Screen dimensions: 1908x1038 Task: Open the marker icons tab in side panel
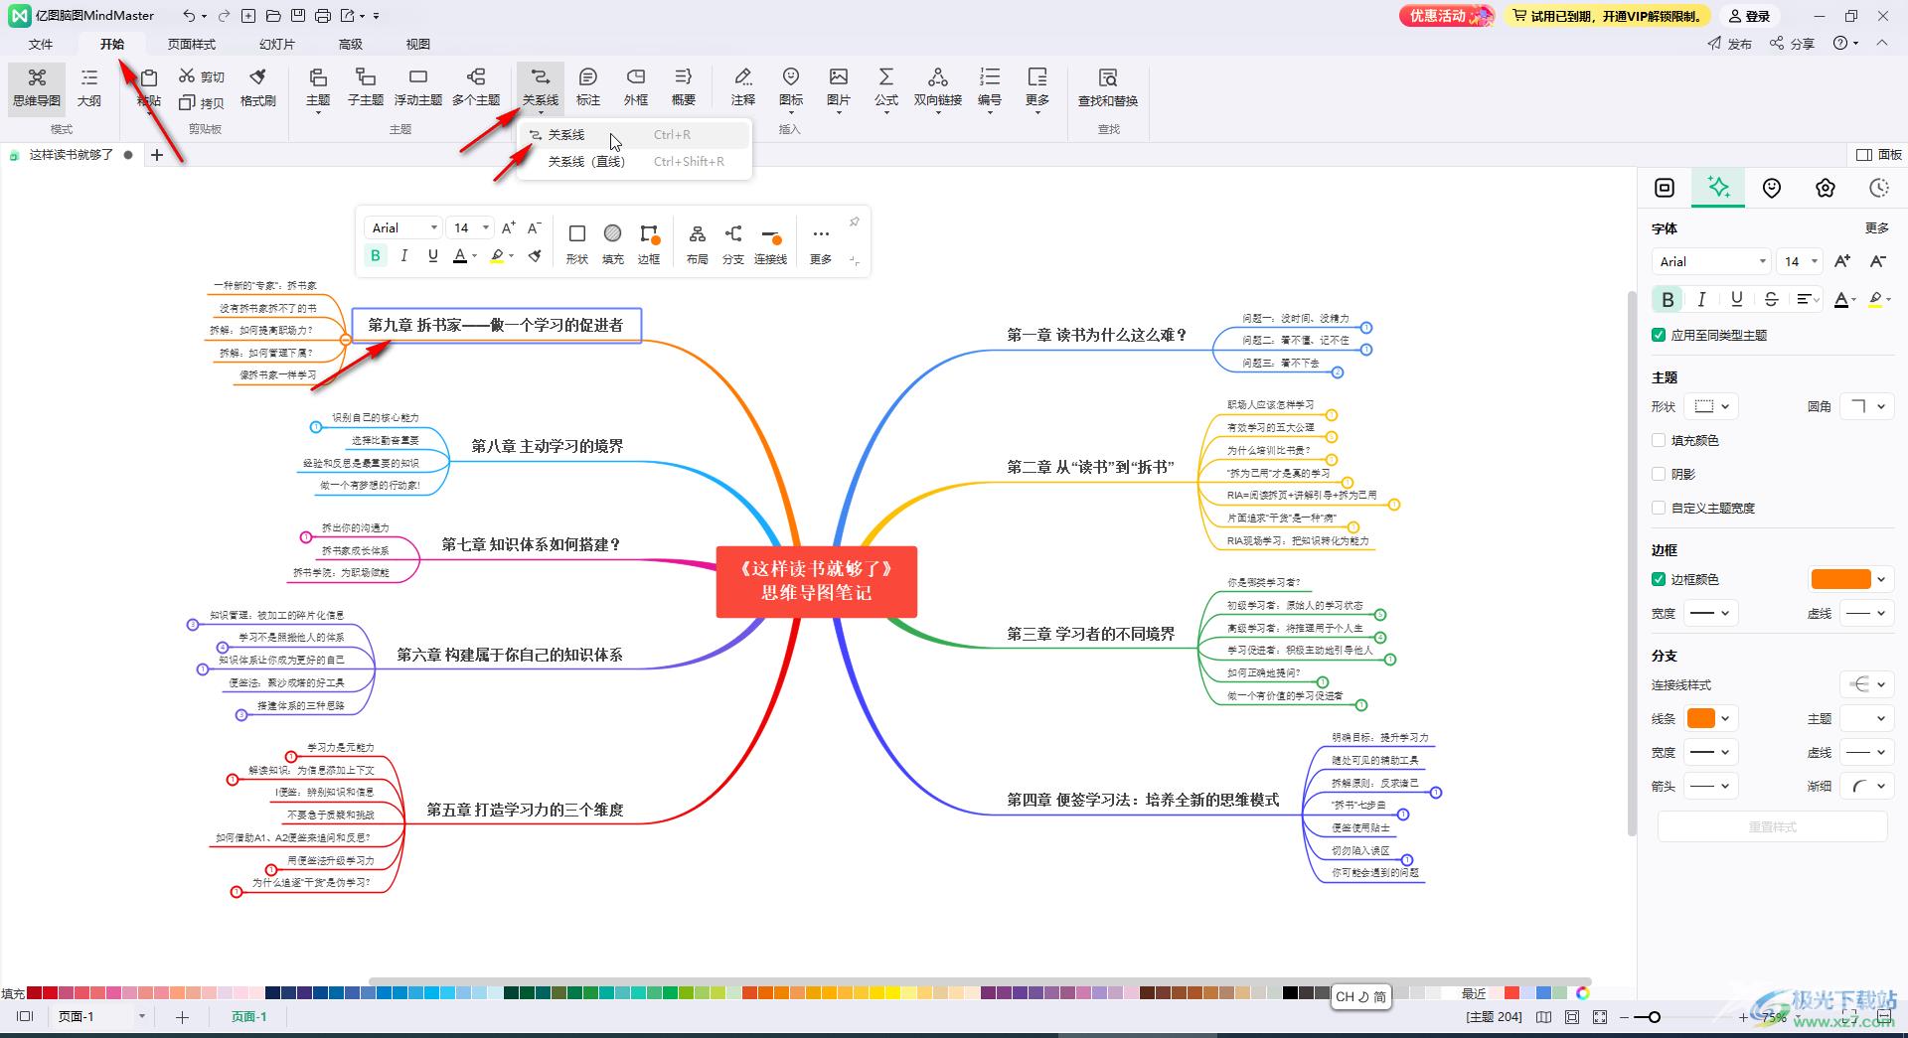[x=1772, y=188]
